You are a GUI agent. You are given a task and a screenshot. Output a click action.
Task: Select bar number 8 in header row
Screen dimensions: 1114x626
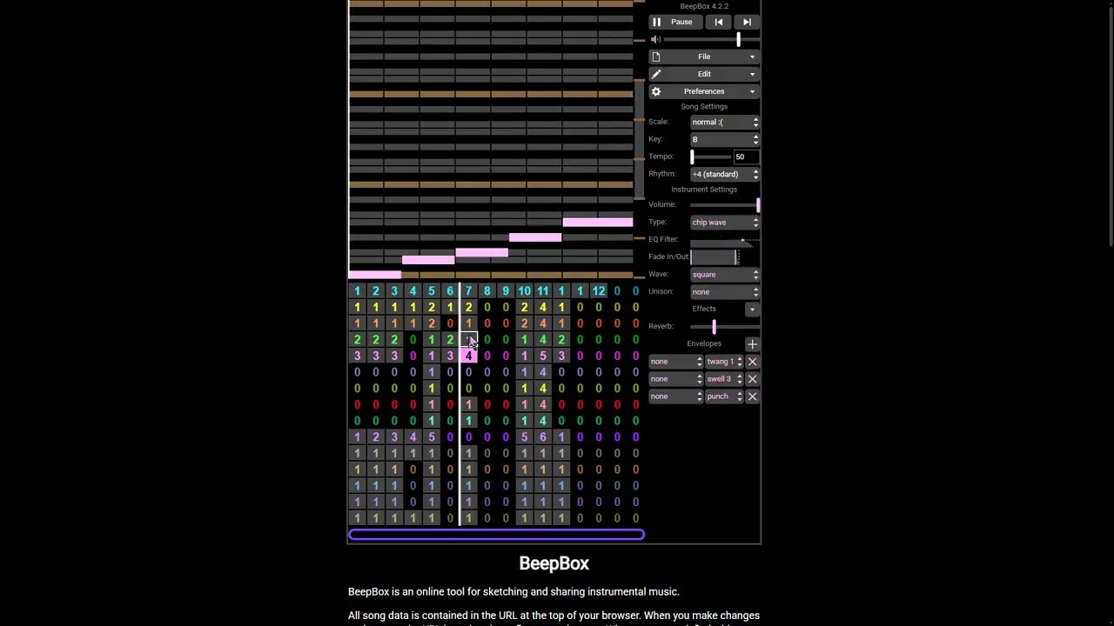coord(487,291)
